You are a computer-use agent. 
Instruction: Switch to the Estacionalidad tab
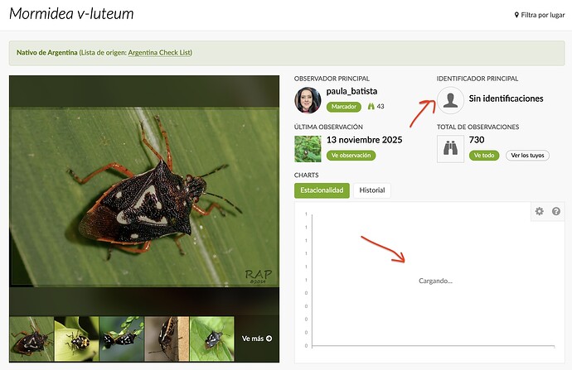(x=322, y=190)
